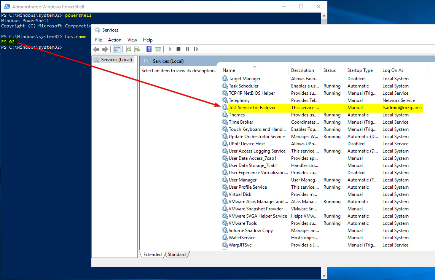
Task: Click the Stop Service square icon
Action: (178, 49)
